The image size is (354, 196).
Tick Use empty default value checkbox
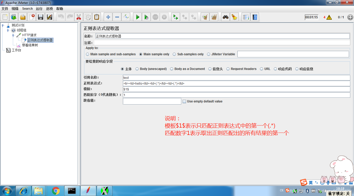pyautogui.click(x=184, y=101)
